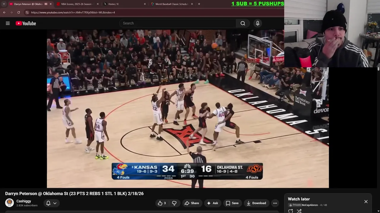Close the World Baseball Classic tab
Viewport: 380px width, 213px height.
pyautogui.click(x=192, y=4)
